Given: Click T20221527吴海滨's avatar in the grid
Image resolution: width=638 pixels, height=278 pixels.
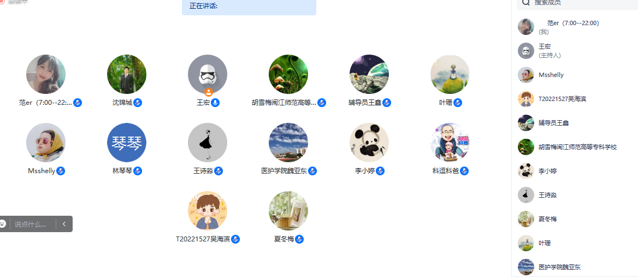Looking at the screenshot, I should (x=208, y=211).
